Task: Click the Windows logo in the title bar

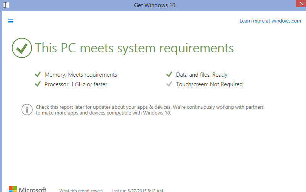Action: [x=6, y=5]
